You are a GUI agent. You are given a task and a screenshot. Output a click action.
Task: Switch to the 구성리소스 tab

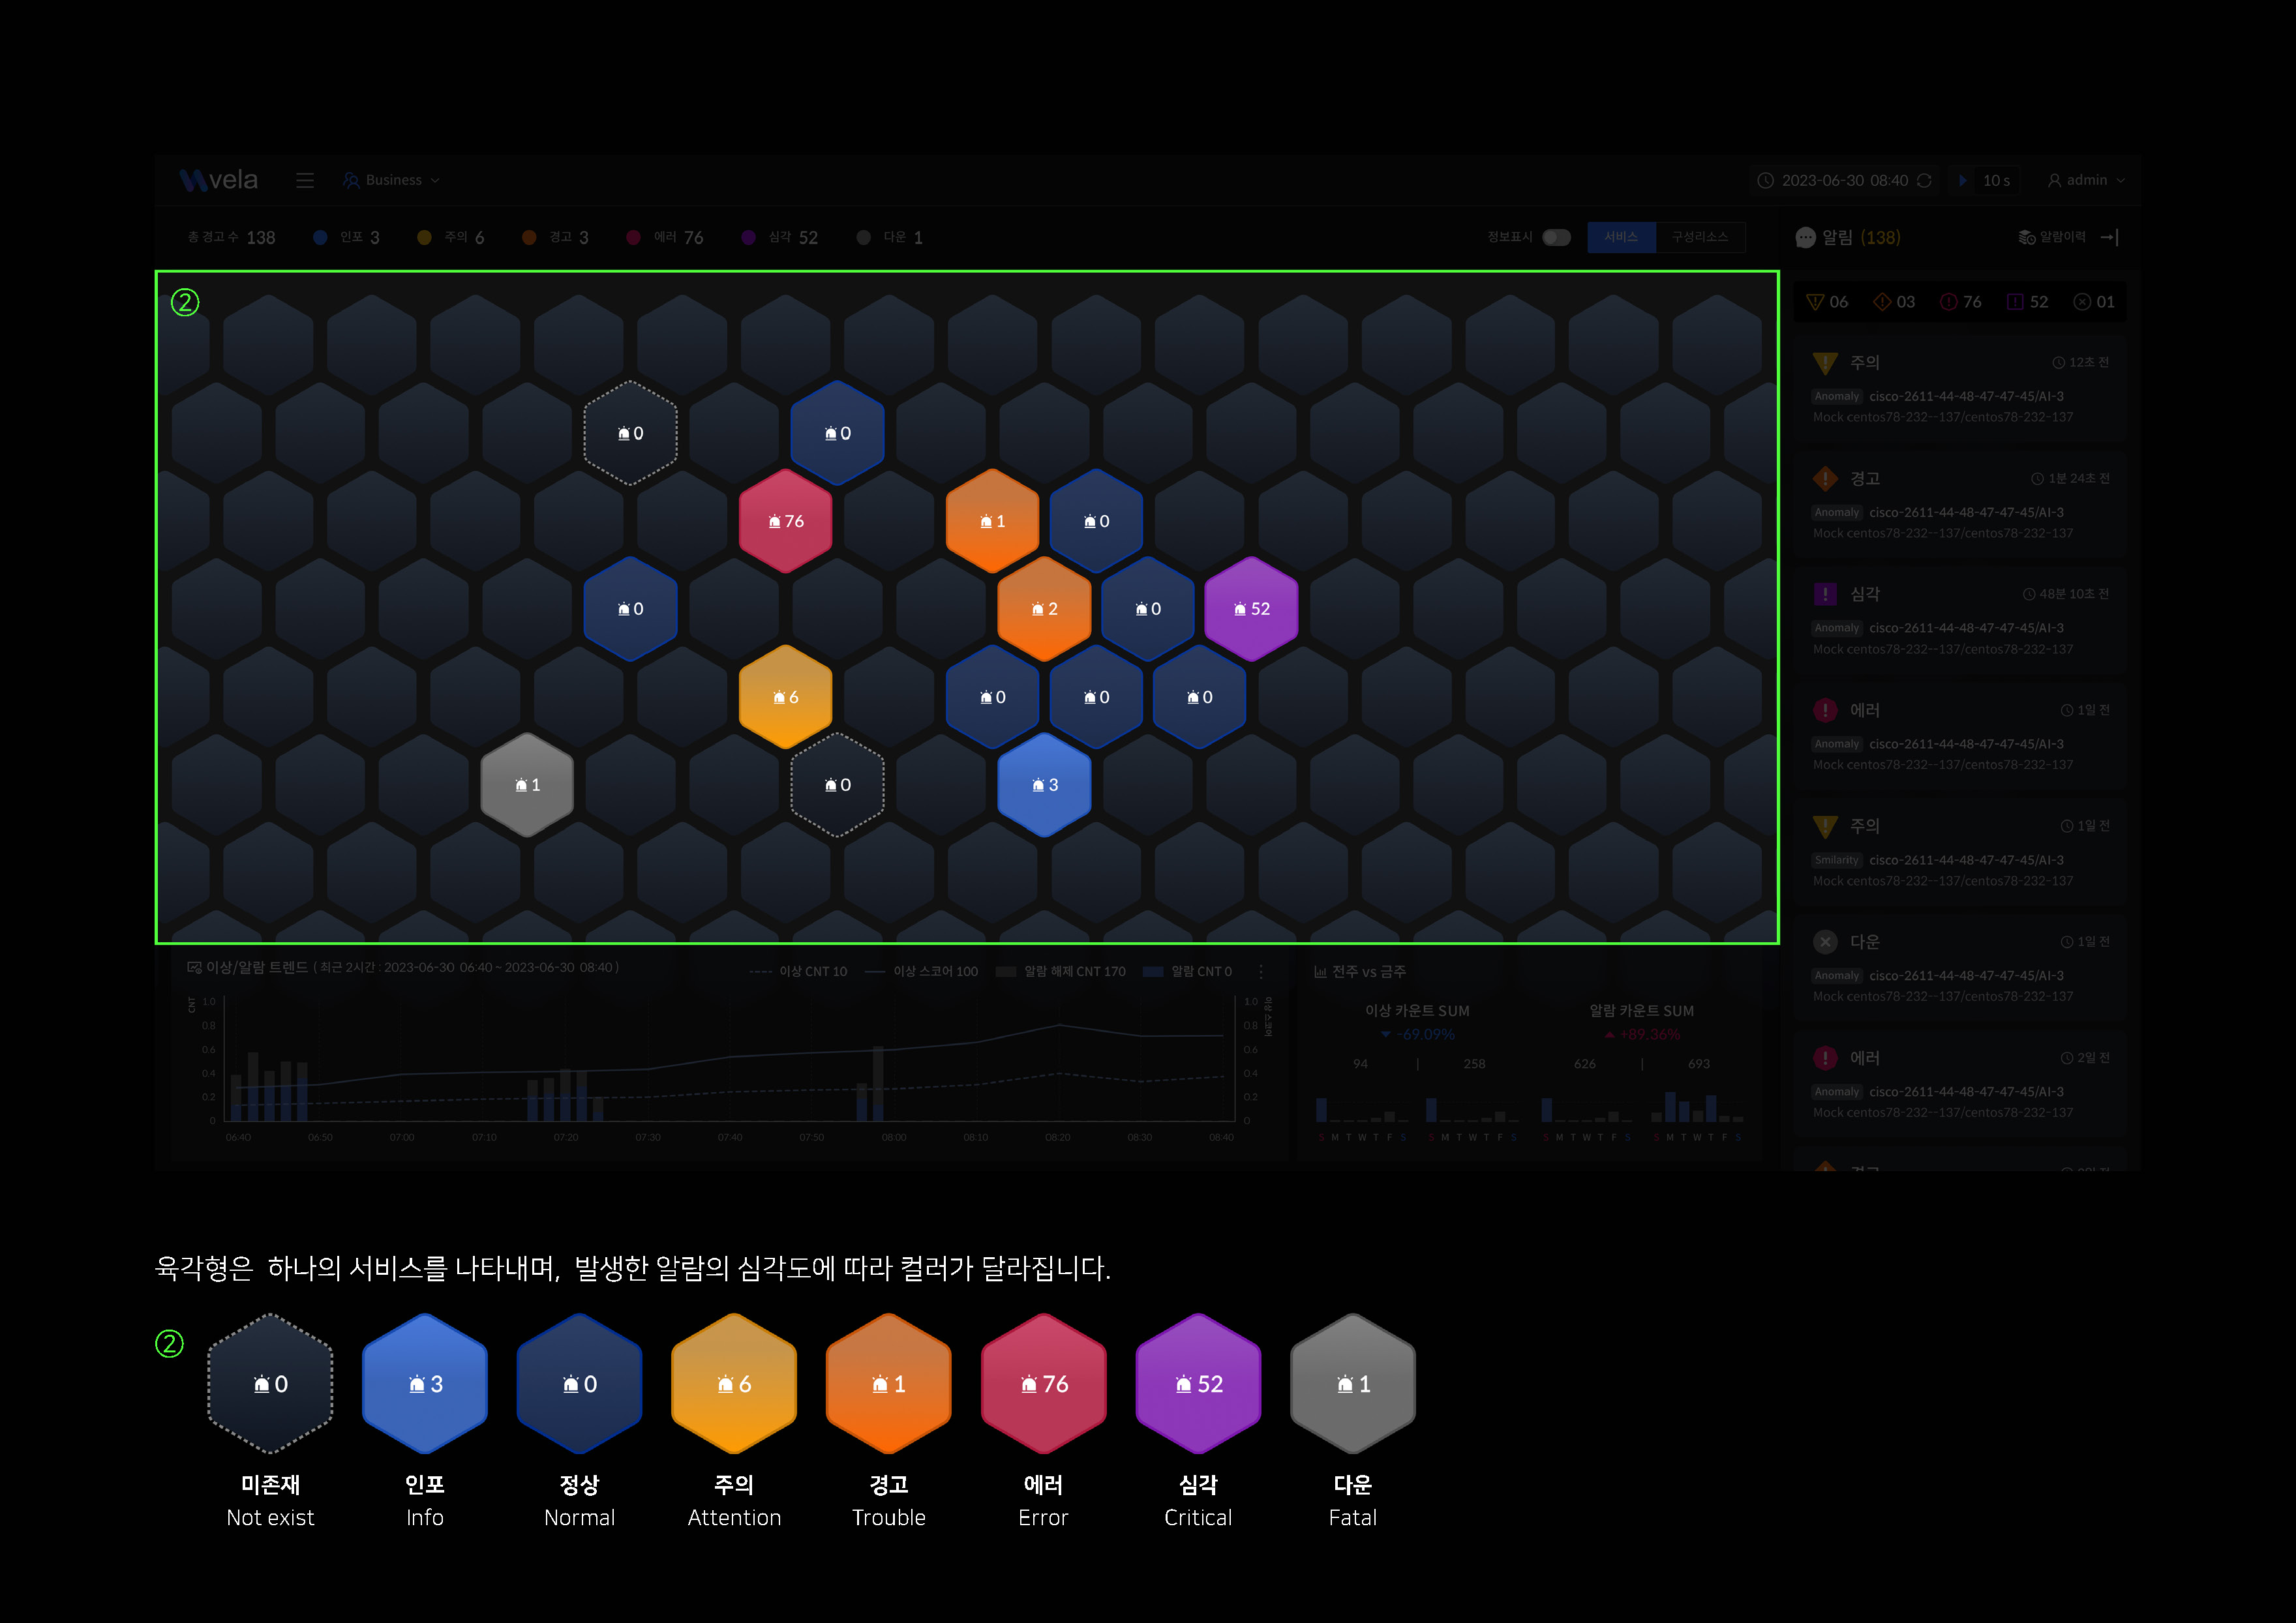pos(1700,237)
